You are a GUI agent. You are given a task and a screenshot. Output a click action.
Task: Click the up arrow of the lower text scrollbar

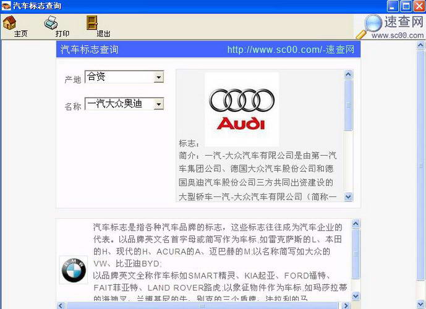[x=356, y=224]
